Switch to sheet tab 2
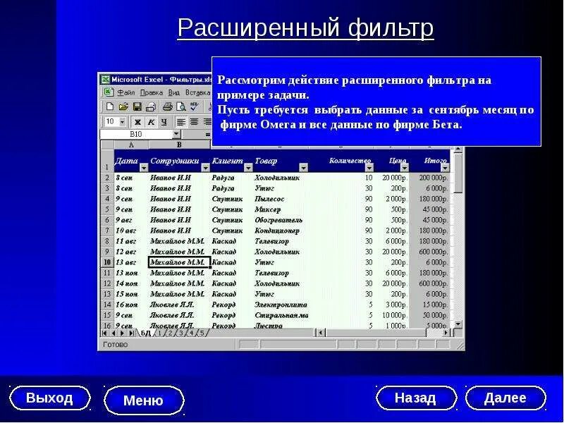The height and width of the screenshot is (423, 564). 170,333
